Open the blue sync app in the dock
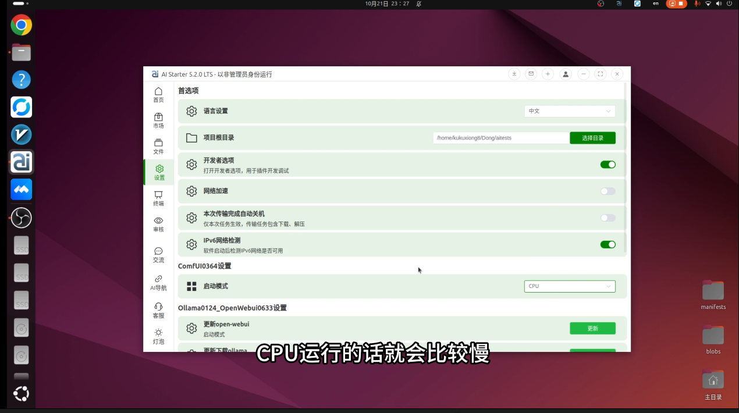 tap(22, 107)
